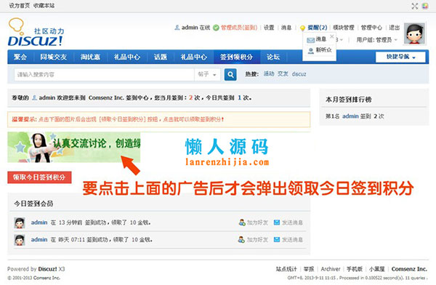Click the new listener icon in the popup
Viewport: 436px width, 285px height.
tap(311, 50)
